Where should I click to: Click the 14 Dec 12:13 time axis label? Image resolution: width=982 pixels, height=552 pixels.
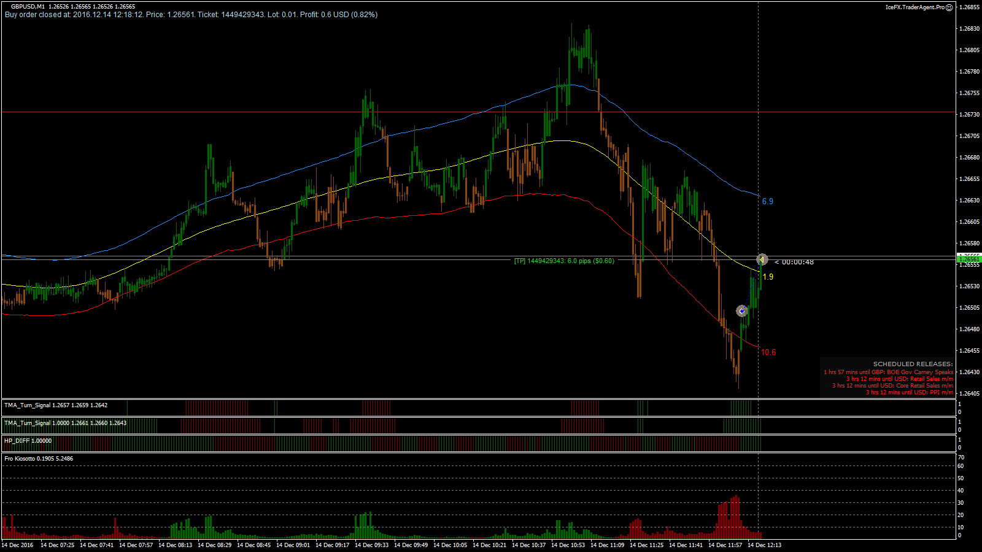(x=765, y=545)
